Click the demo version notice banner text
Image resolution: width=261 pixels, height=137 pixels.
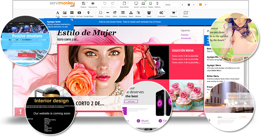[x=130, y=22]
